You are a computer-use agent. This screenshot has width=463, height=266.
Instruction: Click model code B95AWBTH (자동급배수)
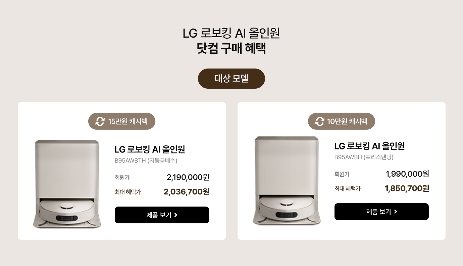[146, 161]
